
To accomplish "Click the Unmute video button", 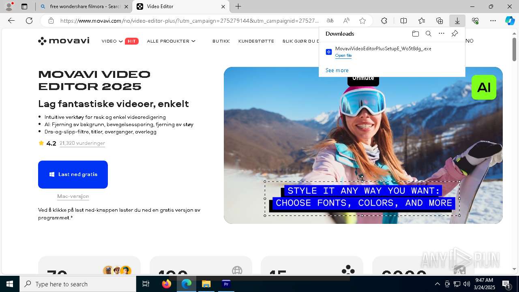I will [363, 79].
